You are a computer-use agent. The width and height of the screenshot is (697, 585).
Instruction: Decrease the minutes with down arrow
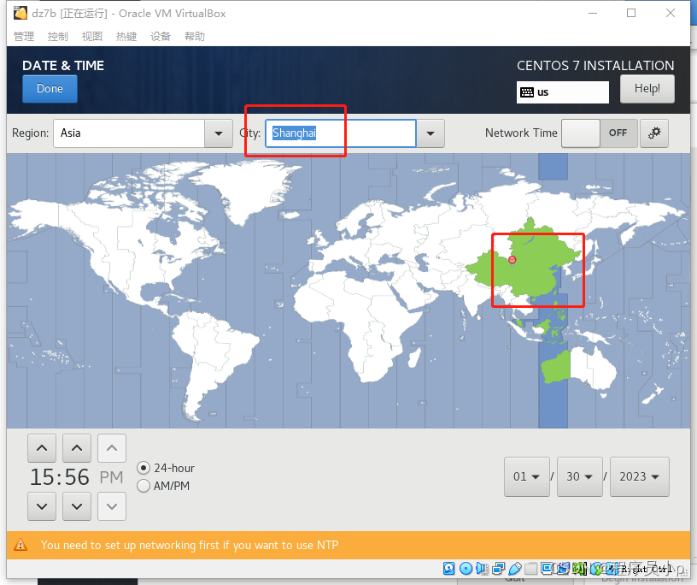click(x=77, y=506)
